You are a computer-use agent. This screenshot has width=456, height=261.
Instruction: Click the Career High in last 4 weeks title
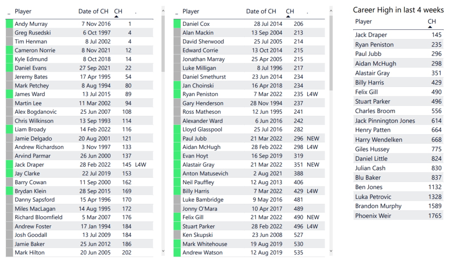coord(398,10)
